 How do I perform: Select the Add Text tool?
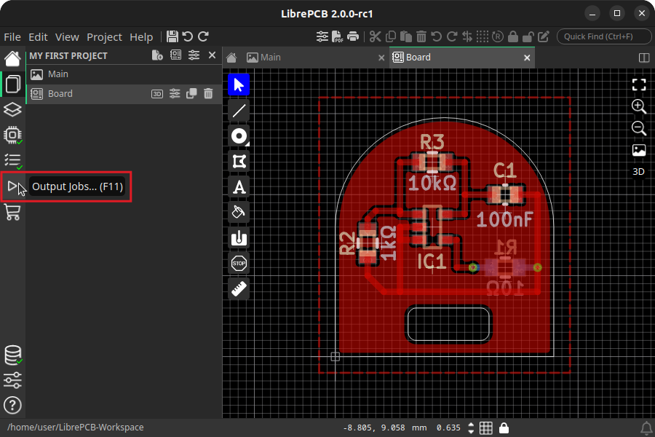[239, 186]
